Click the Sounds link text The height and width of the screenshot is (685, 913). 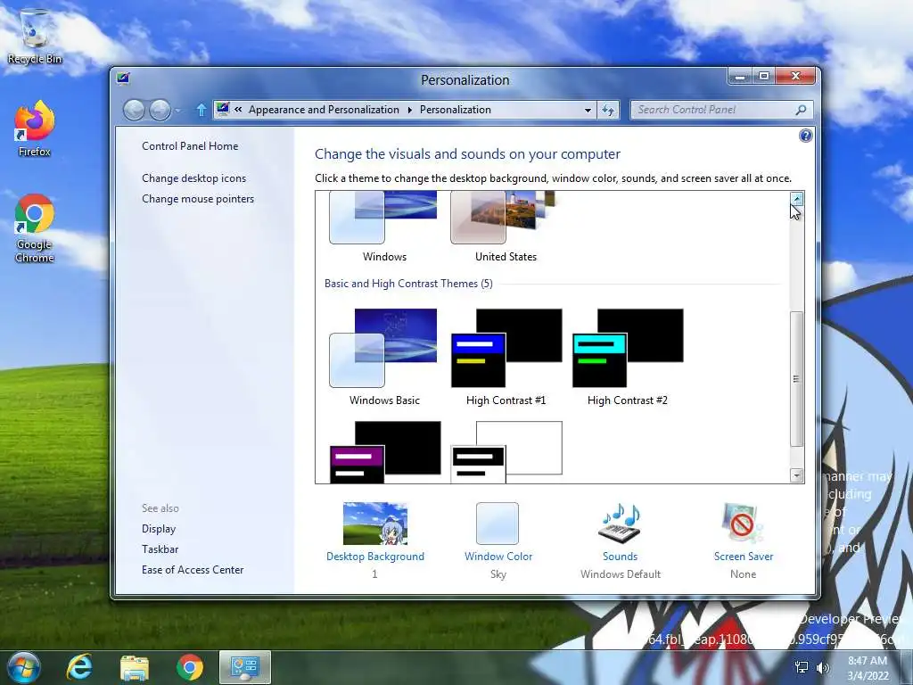[x=621, y=557]
